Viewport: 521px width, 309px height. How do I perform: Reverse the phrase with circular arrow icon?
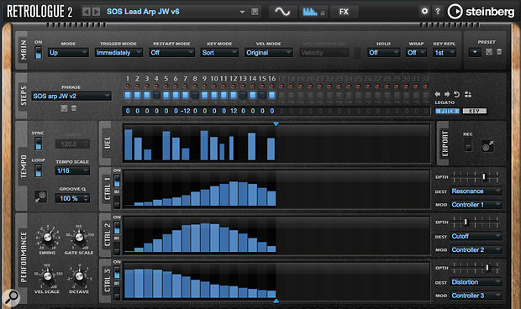(x=457, y=94)
